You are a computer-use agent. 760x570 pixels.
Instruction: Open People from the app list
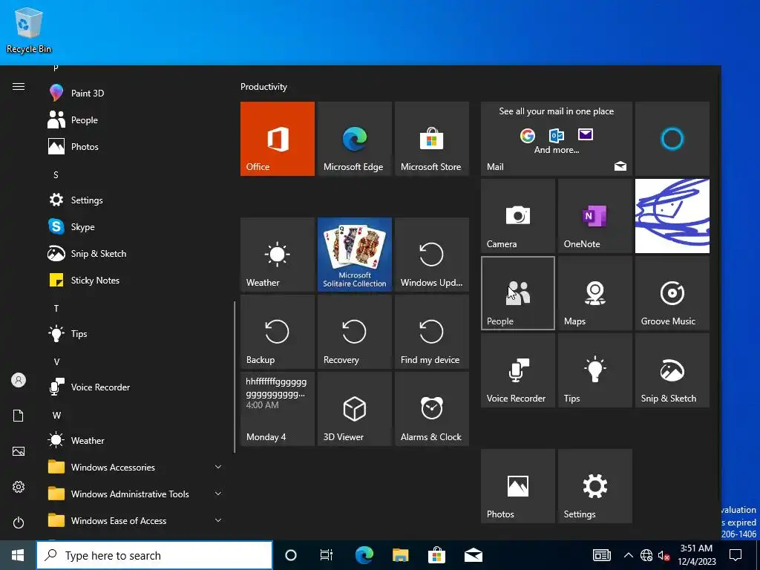(135, 119)
